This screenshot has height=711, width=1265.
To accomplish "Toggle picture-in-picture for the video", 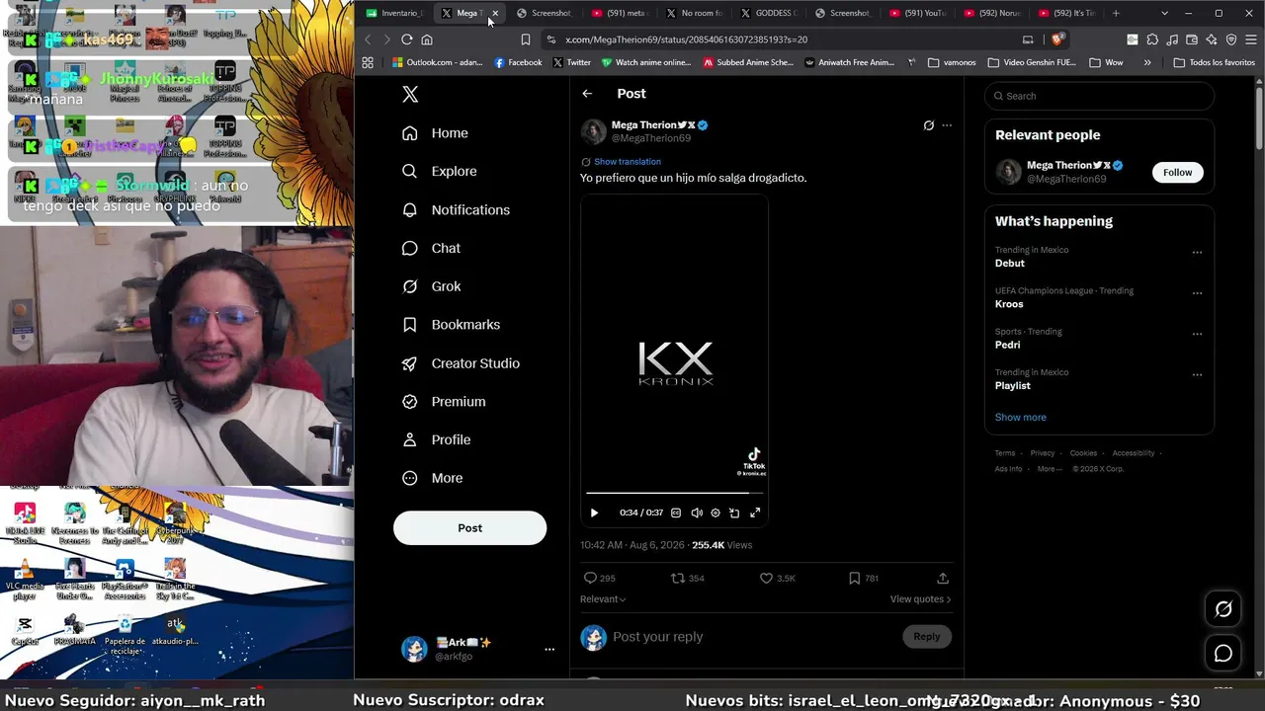I will click(x=734, y=513).
